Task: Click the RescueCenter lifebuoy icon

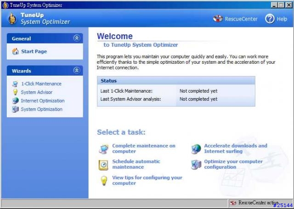Action: coord(218,19)
